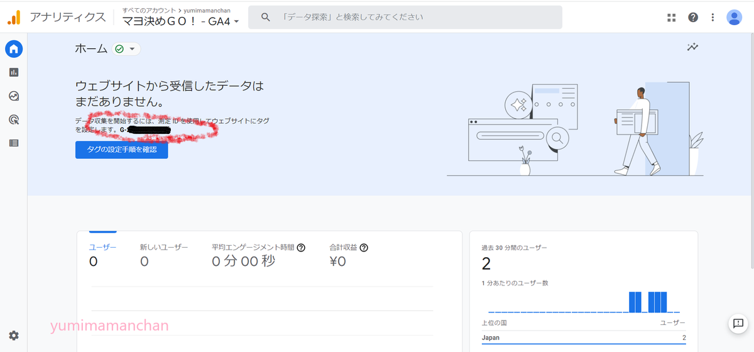Open the Insights sparkline icon
The width and height of the screenshot is (754, 352).
(x=692, y=47)
